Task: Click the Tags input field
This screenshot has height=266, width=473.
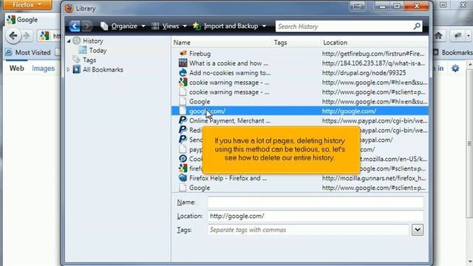Action: pyautogui.click(x=308, y=230)
